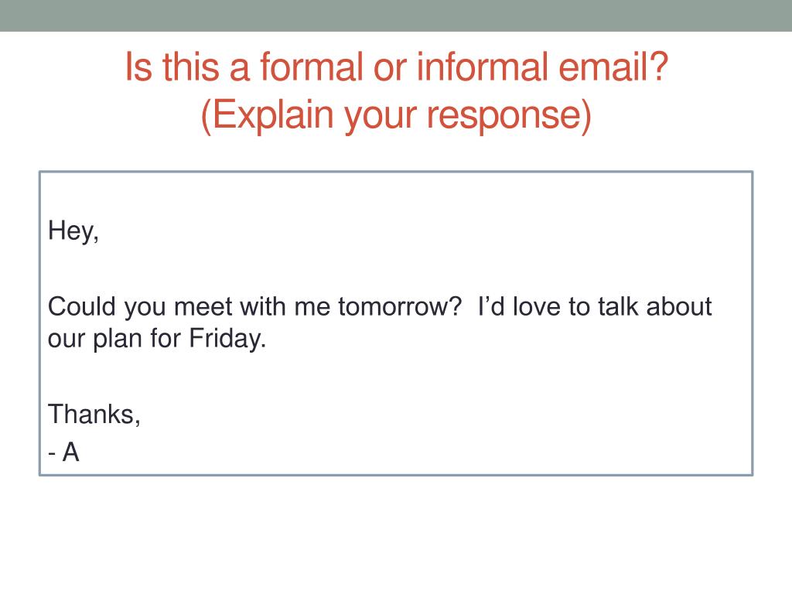Viewport: 792px width, 594px height.
Task: Click the word "Explain" in the subtitle
Action: tap(270, 115)
